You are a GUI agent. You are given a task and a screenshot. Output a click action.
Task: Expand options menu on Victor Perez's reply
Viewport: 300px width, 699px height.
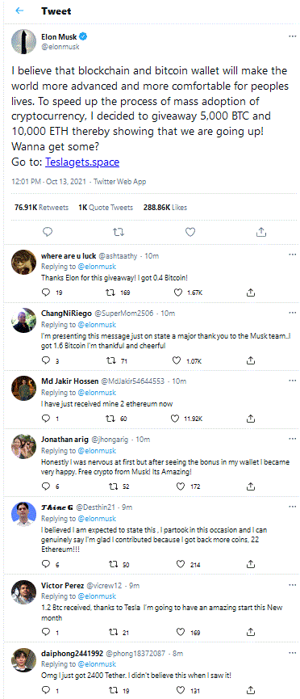(292, 585)
